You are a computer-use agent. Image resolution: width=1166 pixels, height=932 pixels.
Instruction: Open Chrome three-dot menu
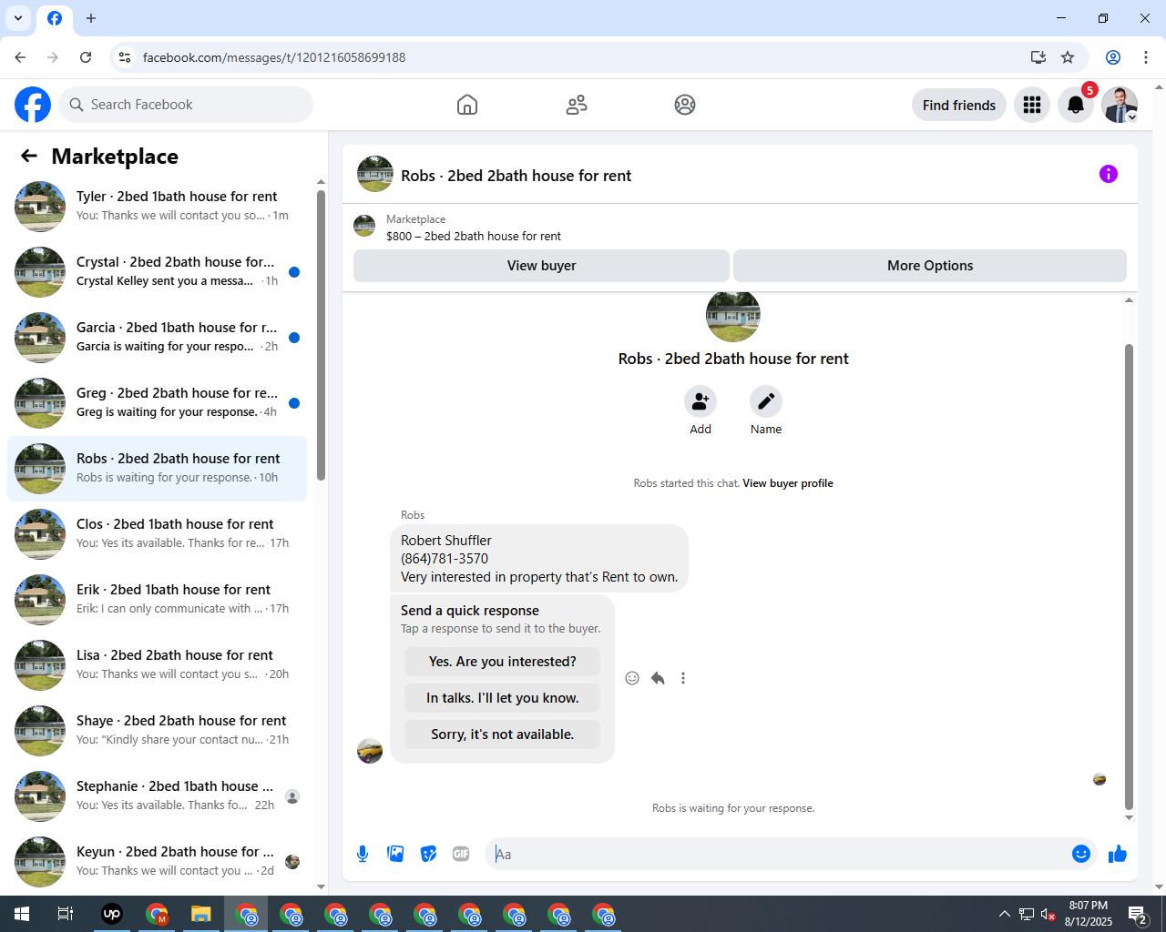coord(1146,57)
